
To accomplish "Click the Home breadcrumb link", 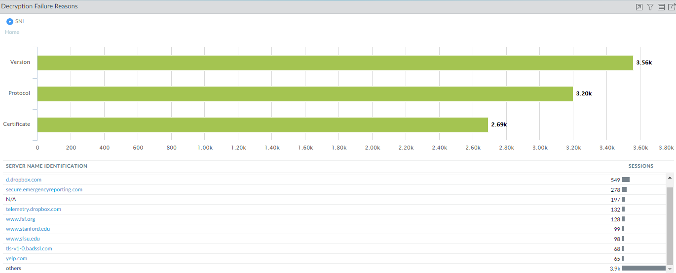I will 12,32.
